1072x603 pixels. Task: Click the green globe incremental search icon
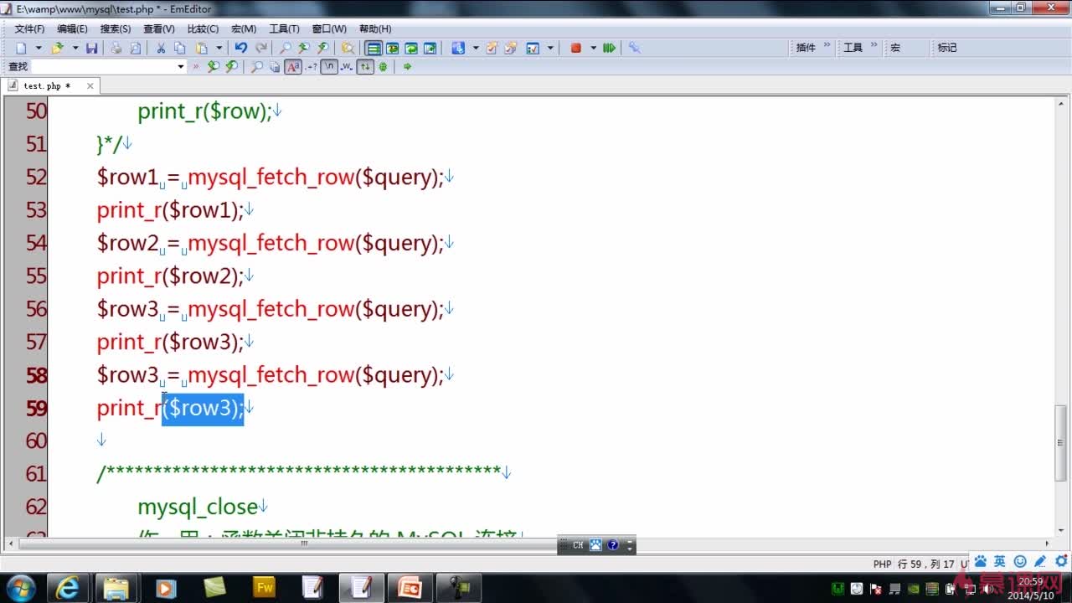coord(383,66)
